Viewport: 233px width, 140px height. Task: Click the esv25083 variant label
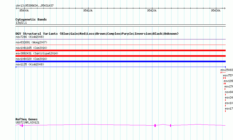(227, 70)
